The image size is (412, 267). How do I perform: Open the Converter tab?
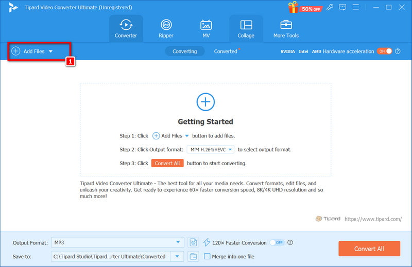tap(126, 29)
